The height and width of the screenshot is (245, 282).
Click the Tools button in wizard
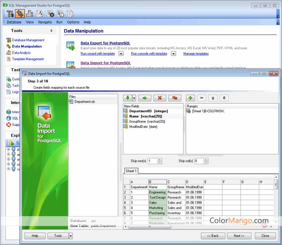(x=58, y=236)
